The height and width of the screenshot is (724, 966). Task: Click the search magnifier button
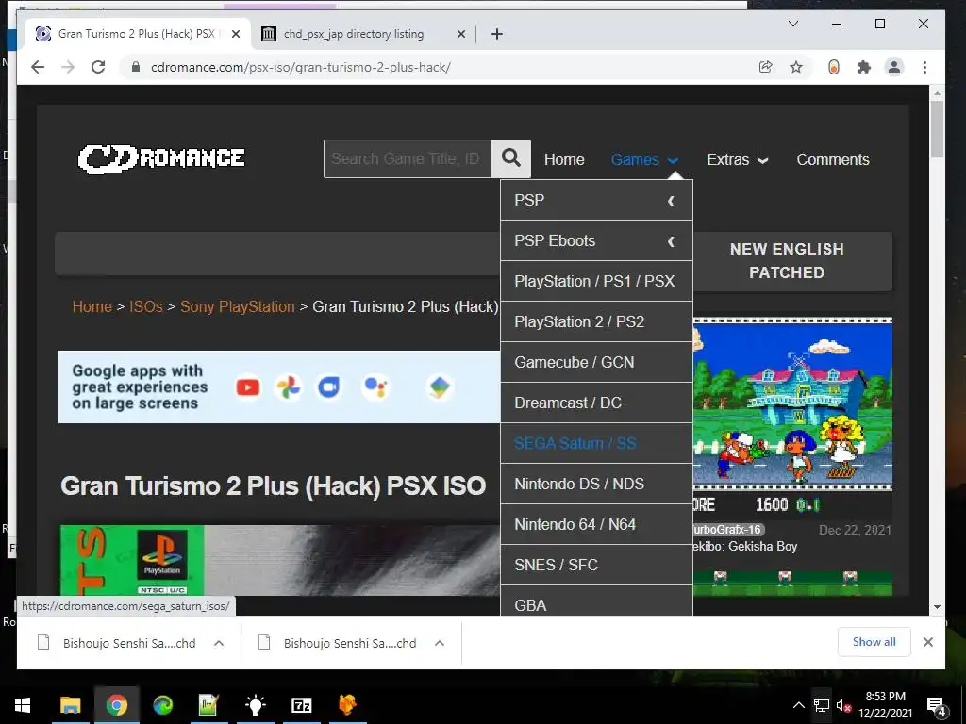(x=510, y=158)
